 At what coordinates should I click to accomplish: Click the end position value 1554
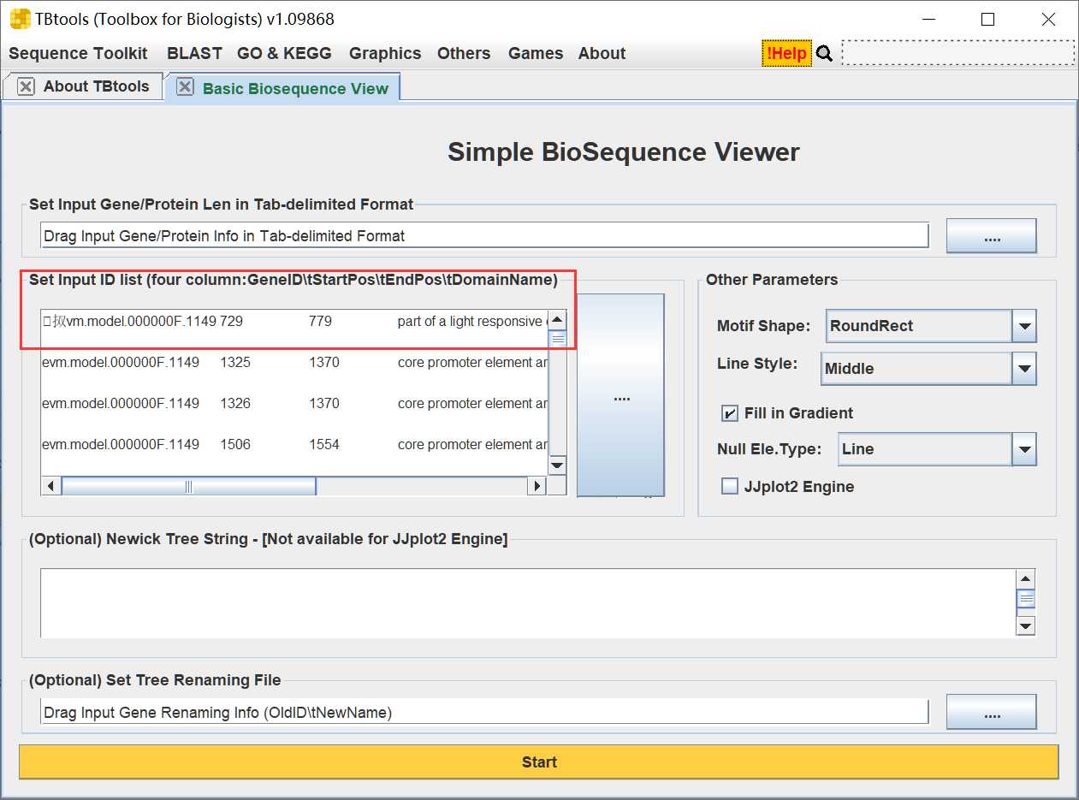click(x=324, y=444)
